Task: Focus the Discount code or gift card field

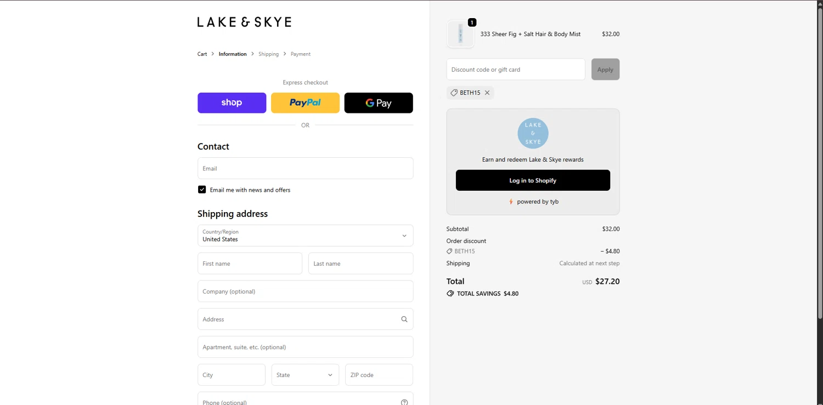Action: point(516,70)
